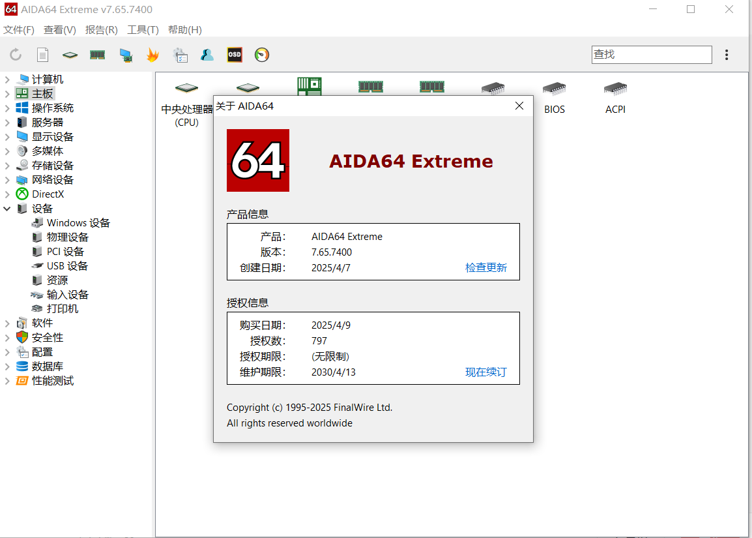Click the monitor diagnostics toolbar icon
Screen dimensions: 752x538
point(126,55)
